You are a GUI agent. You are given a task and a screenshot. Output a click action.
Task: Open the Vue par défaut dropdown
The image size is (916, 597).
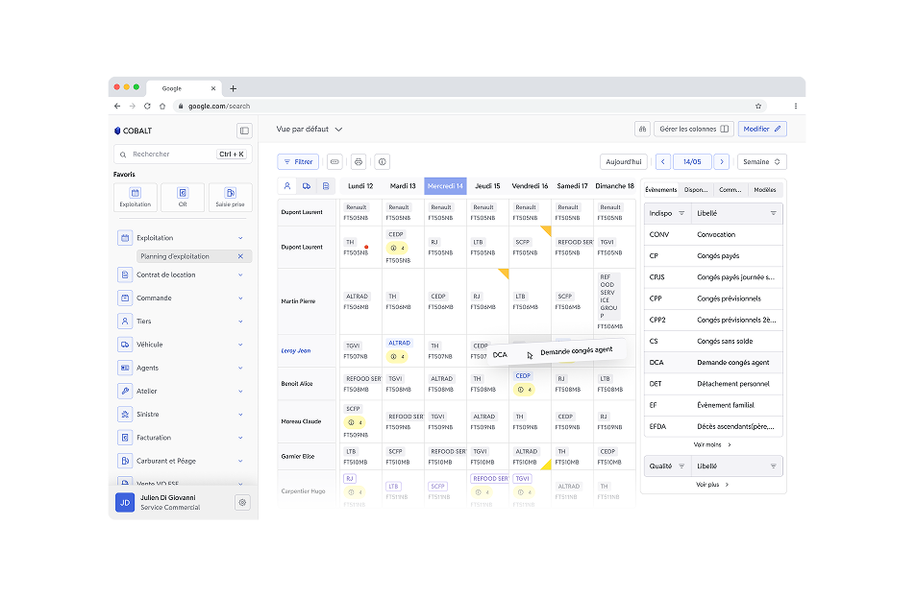309,129
